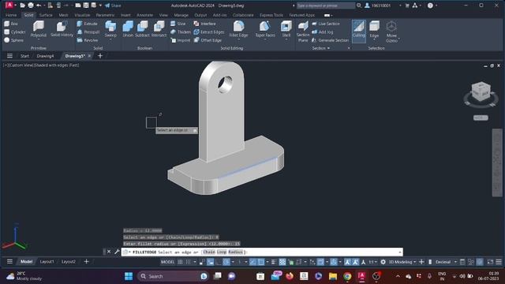Image resolution: width=505 pixels, height=284 pixels.
Task: Open the Edge selection filter dropdown
Action: point(374,39)
